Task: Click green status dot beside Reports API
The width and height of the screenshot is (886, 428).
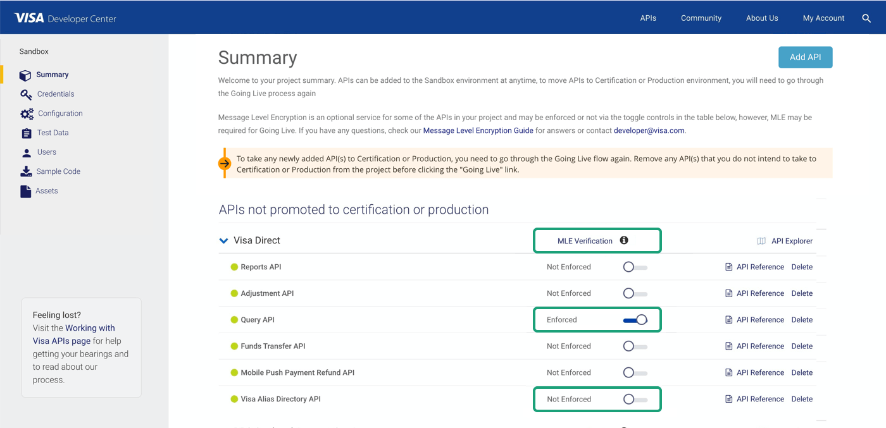Action: [234, 267]
